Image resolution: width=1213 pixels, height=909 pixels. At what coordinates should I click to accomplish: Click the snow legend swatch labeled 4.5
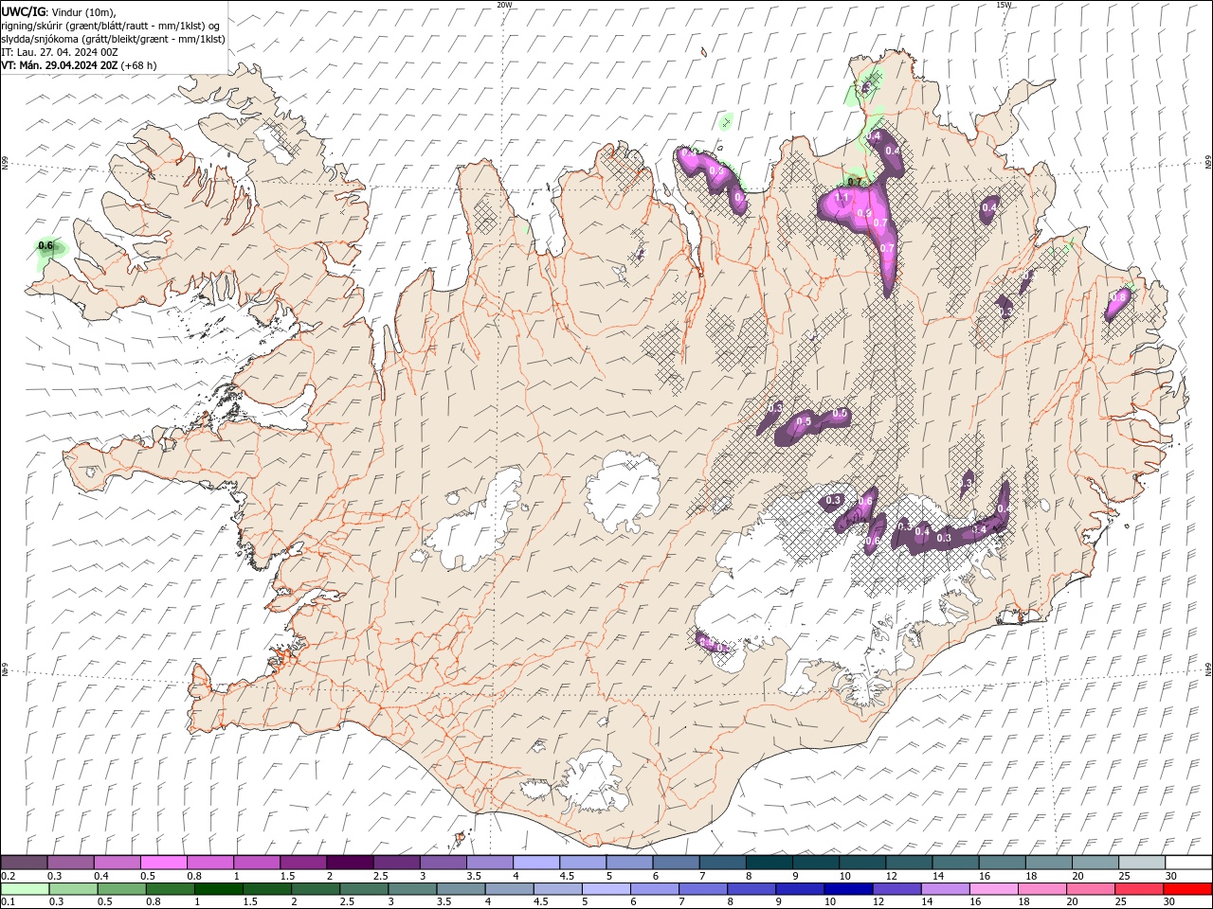pos(583,863)
